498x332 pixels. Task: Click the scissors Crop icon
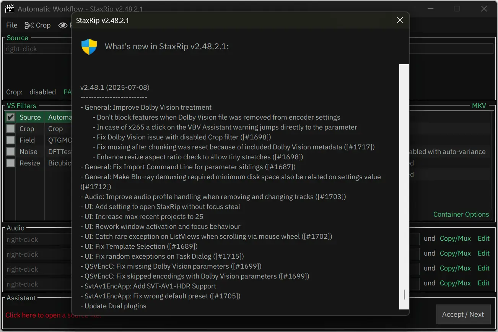pos(29,25)
